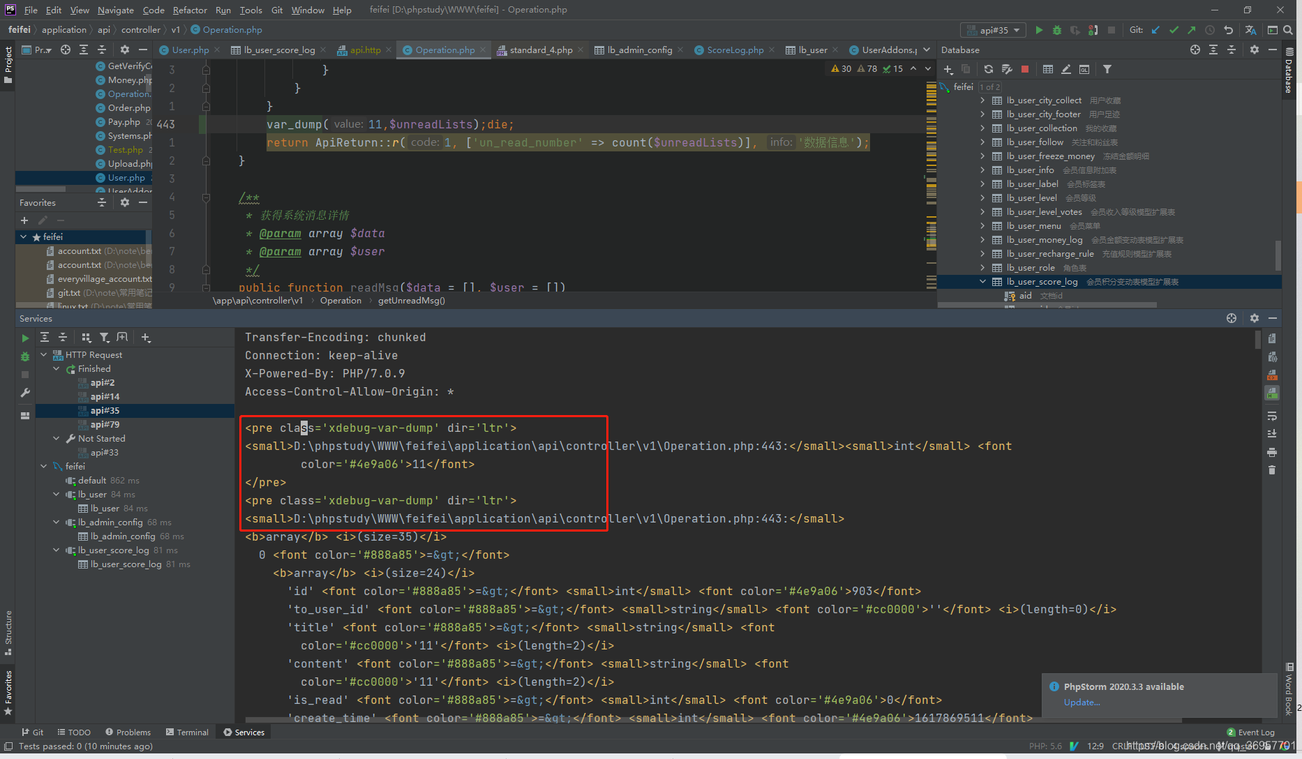Clear response output with trash icon
The image size is (1302, 759).
click(x=1272, y=470)
